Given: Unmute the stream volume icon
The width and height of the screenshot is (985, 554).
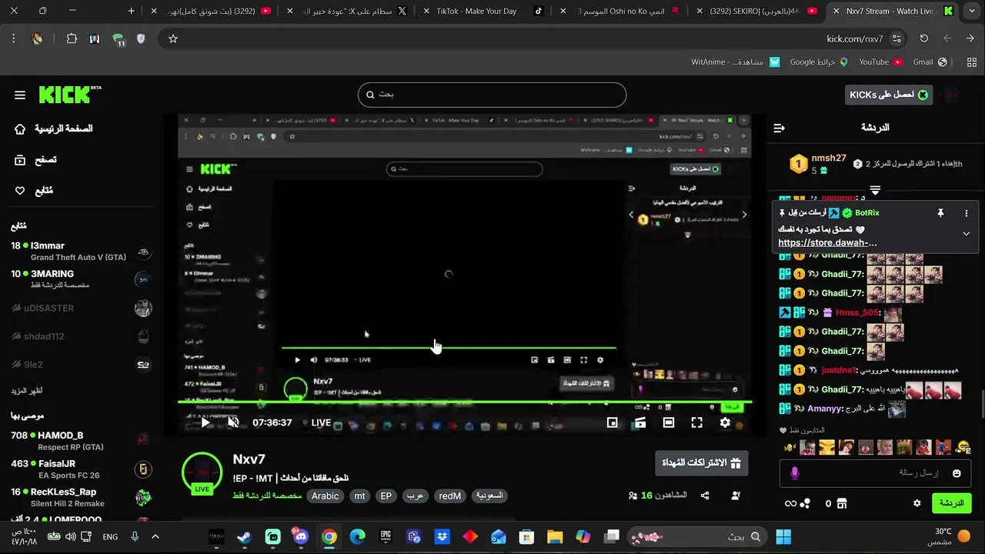Looking at the screenshot, I should (x=233, y=422).
